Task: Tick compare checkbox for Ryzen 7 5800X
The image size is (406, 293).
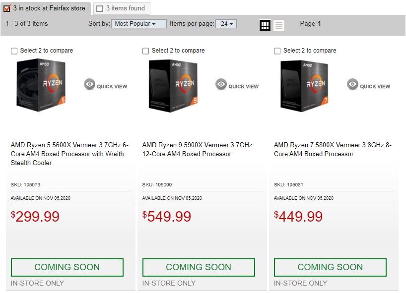Action: pyautogui.click(x=277, y=51)
